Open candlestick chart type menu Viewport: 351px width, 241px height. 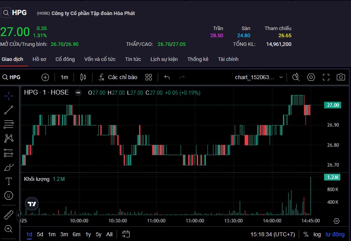click(x=83, y=77)
